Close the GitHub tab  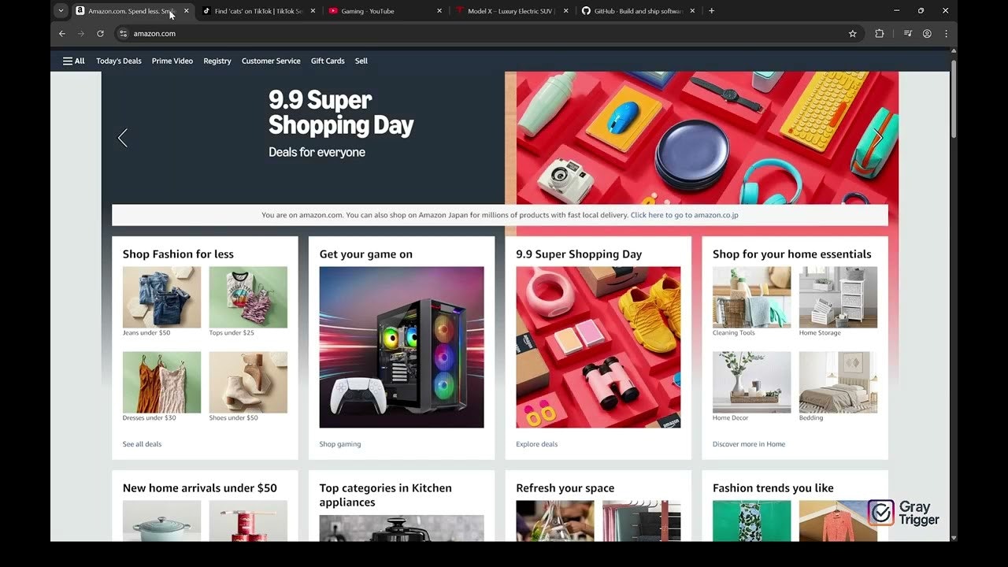click(694, 11)
